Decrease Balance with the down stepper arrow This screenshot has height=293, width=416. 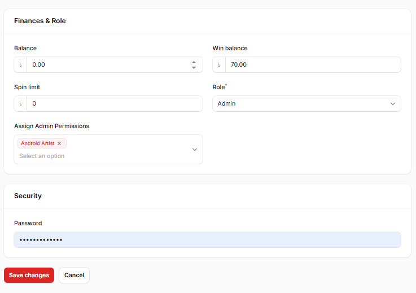pyautogui.click(x=194, y=68)
